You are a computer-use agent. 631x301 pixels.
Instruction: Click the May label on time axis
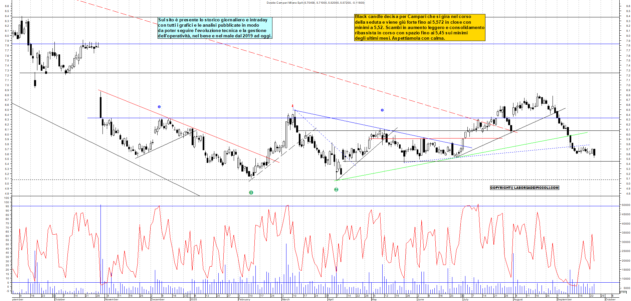click(x=374, y=299)
